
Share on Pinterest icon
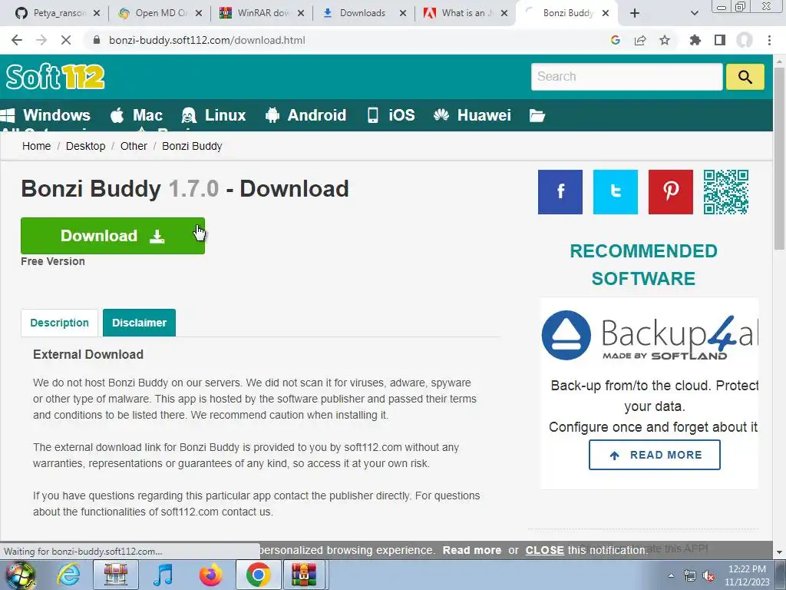coord(671,191)
